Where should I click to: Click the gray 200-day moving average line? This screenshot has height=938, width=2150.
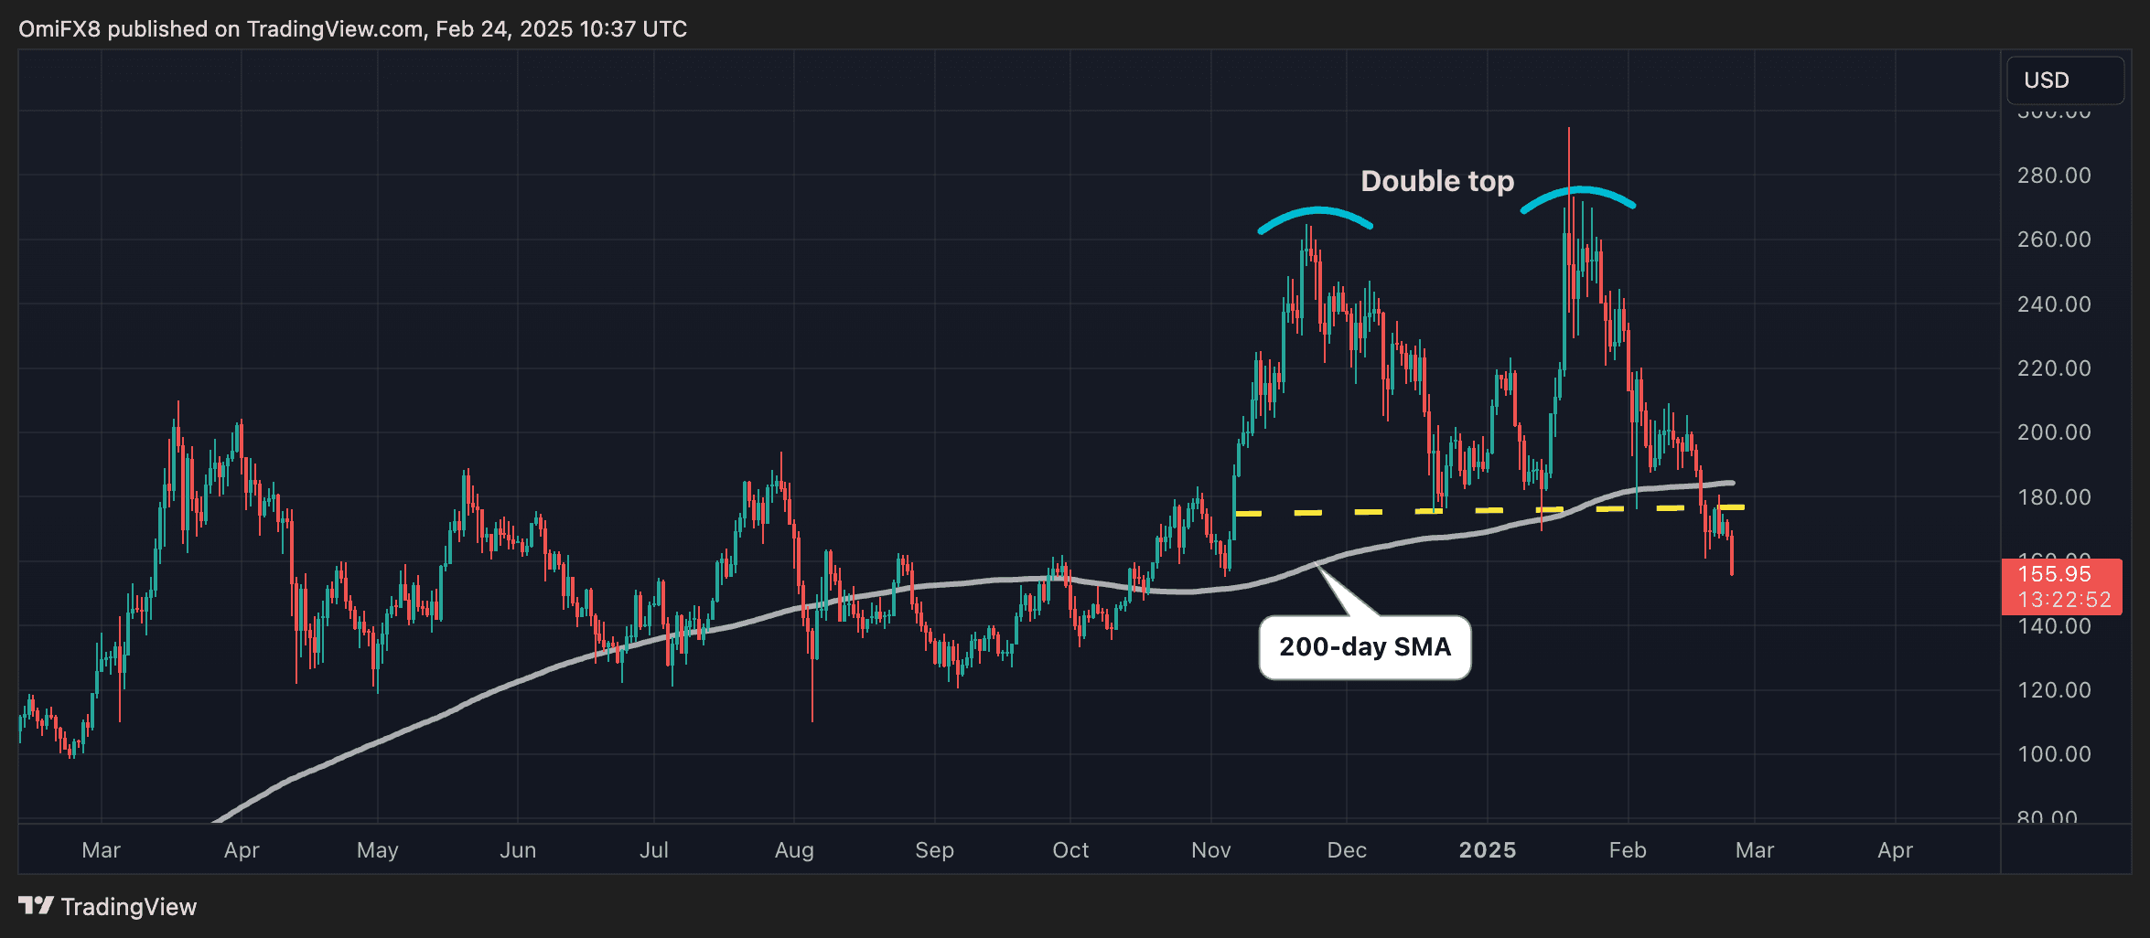(x=915, y=587)
